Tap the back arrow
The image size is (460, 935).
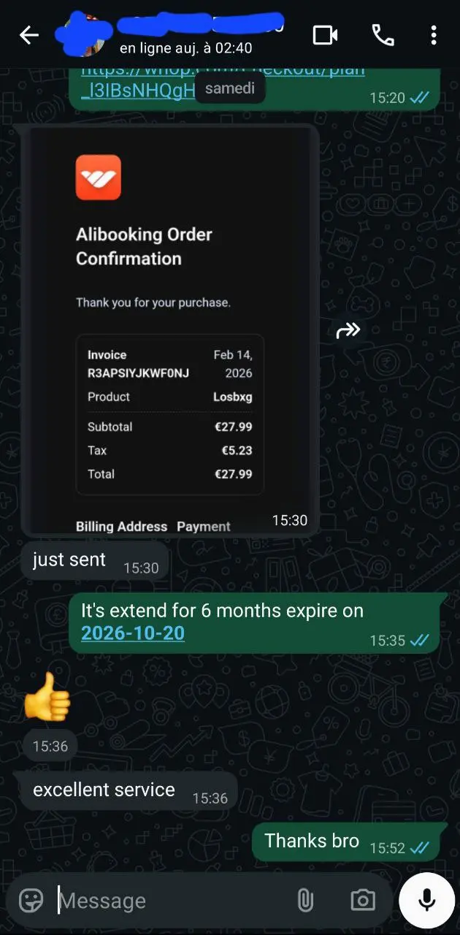click(29, 35)
